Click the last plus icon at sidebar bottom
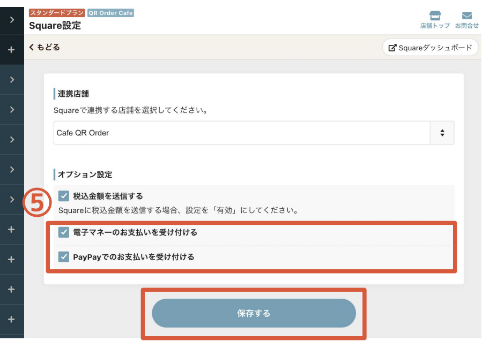This screenshot has height=349, width=490. pyautogui.click(x=12, y=320)
